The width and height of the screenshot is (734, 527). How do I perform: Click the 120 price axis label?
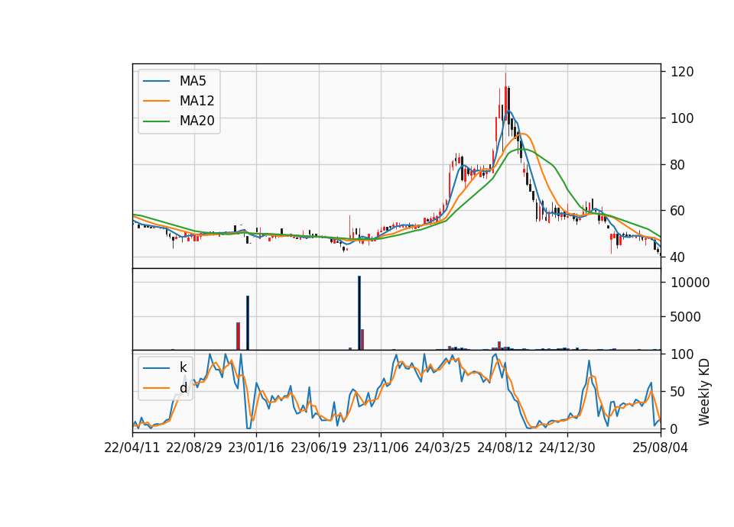[x=682, y=72]
